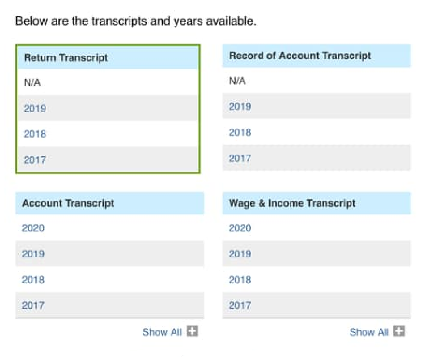
Task: Select the Return Transcript header
Action: [66, 58]
